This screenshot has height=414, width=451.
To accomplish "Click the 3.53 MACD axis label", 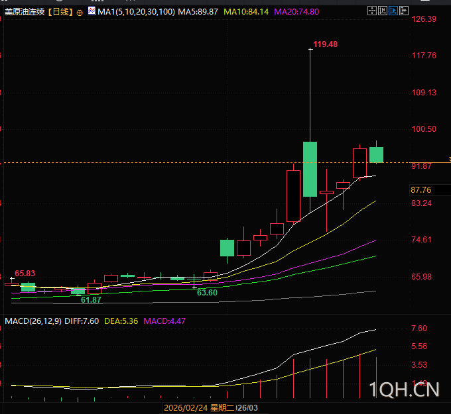I will click(419, 365).
